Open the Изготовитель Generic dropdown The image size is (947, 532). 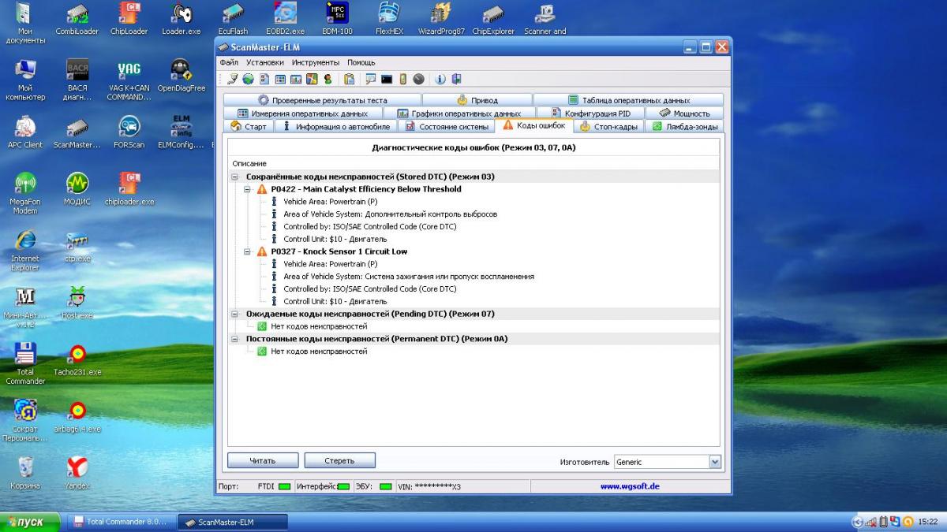pos(715,462)
